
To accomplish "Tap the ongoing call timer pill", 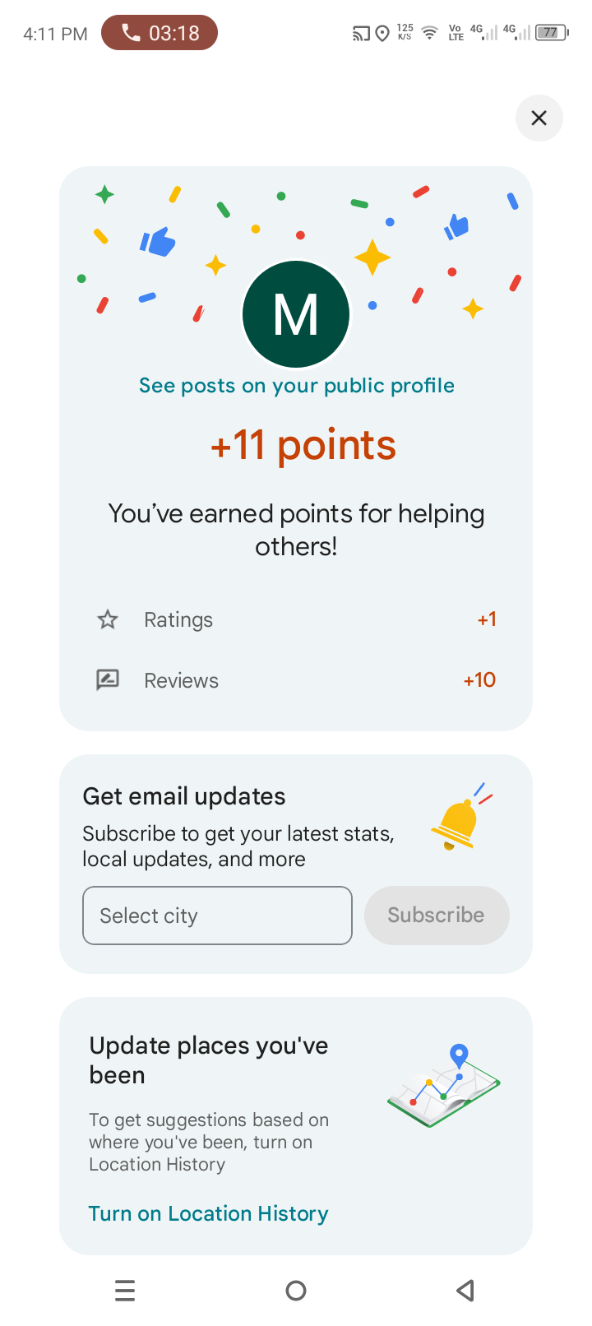I will pyautogui.click(x=160, y=33).
